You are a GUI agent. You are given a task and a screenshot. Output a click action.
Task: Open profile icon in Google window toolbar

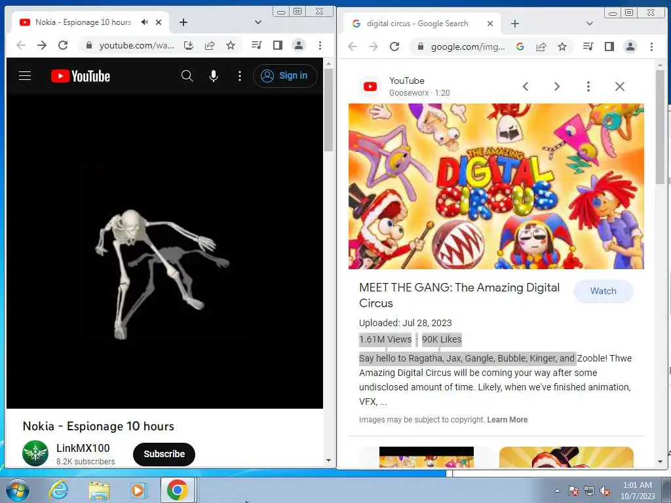pyautogui.click(x=630, y=47)
